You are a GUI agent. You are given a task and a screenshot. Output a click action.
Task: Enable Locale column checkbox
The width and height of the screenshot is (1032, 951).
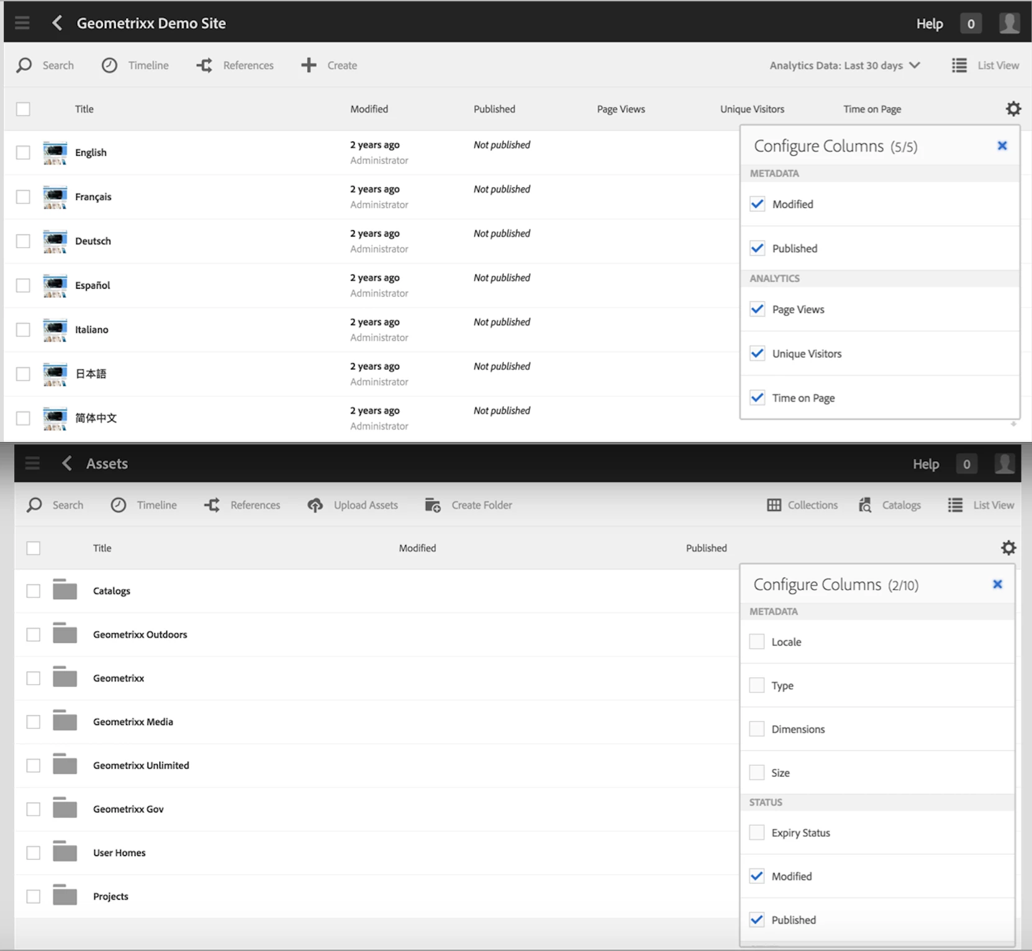[x=756, y=641]
